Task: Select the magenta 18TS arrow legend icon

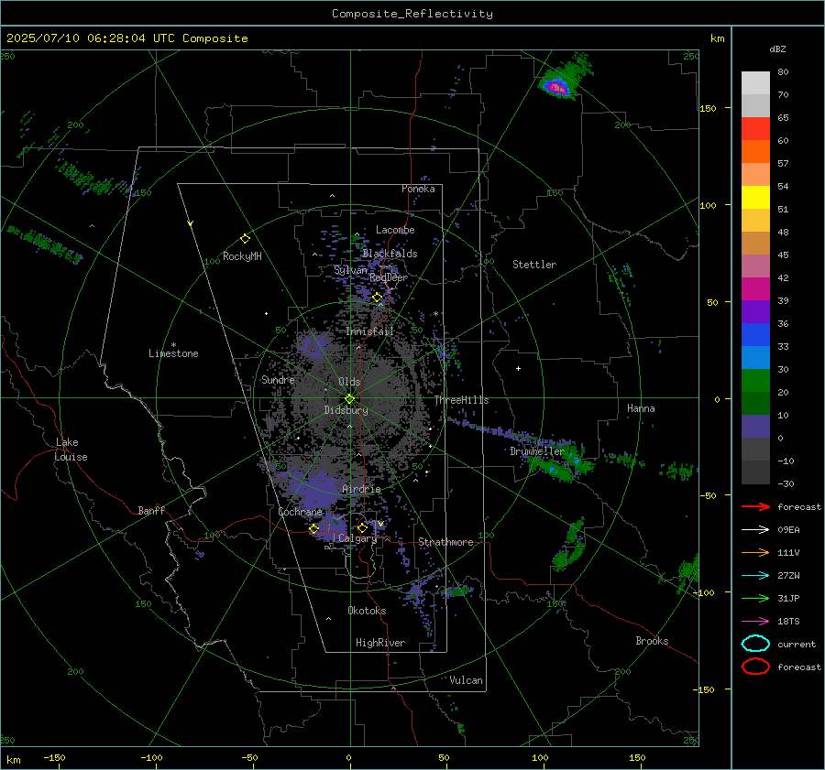Action: 755,622
